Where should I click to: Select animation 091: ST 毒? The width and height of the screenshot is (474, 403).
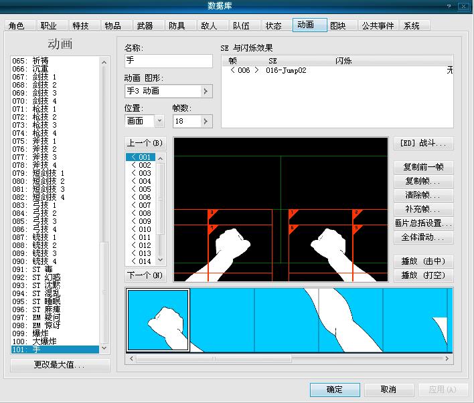click(x=55, y=269)
